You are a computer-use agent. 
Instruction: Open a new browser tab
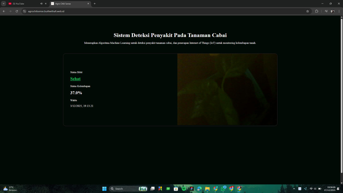pos(95,3)
